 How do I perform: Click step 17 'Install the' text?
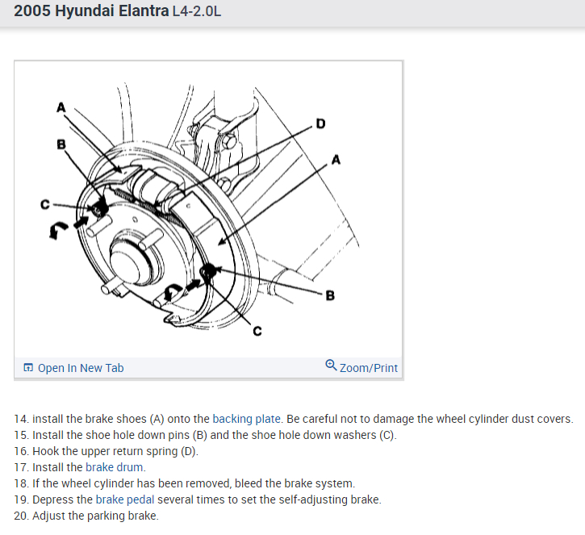click(57, 467)
